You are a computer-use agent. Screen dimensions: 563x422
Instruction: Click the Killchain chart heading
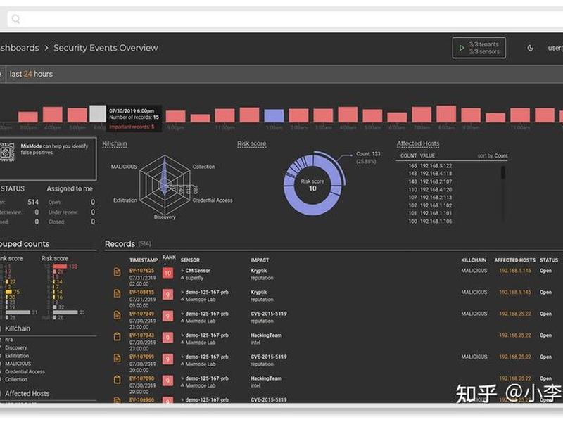pyautogui.click(x=115, y=143)
